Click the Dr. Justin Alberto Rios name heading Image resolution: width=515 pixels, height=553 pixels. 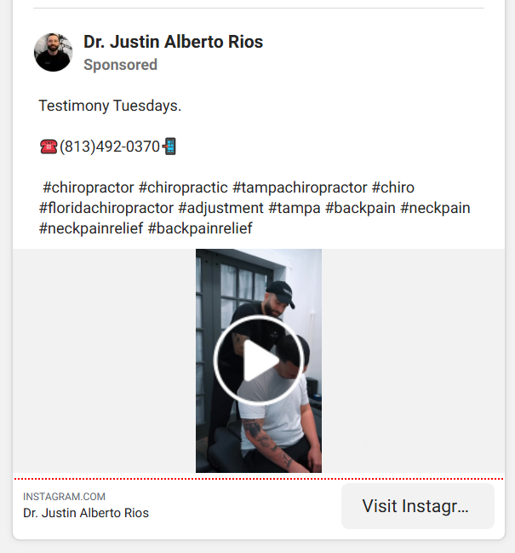tap(174, 42)
